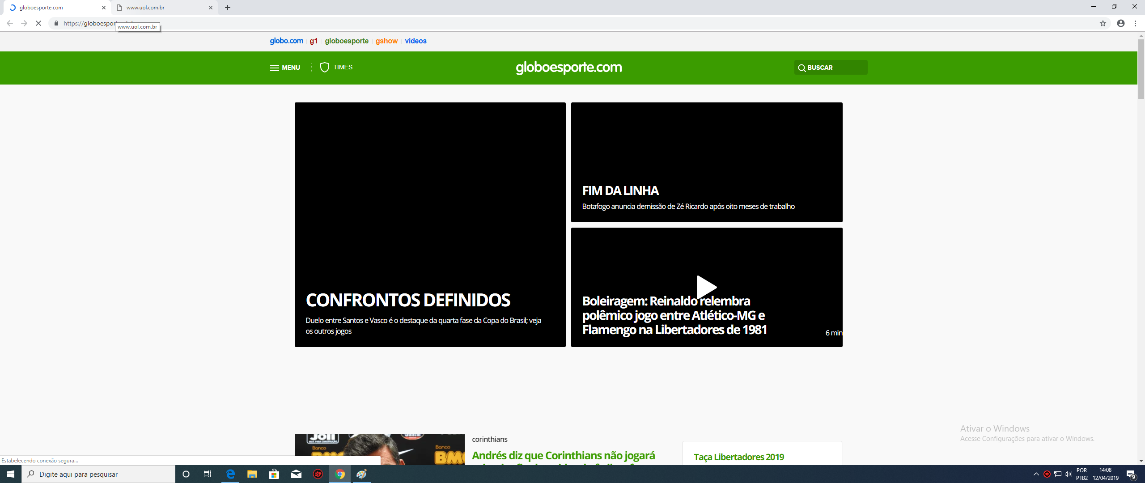Open Taça Libertadores 2019 widget title
Viewport: 1145px width, 483px height.
click(739, 457)
